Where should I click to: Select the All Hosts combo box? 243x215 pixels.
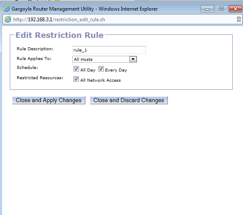coord(105,59)
